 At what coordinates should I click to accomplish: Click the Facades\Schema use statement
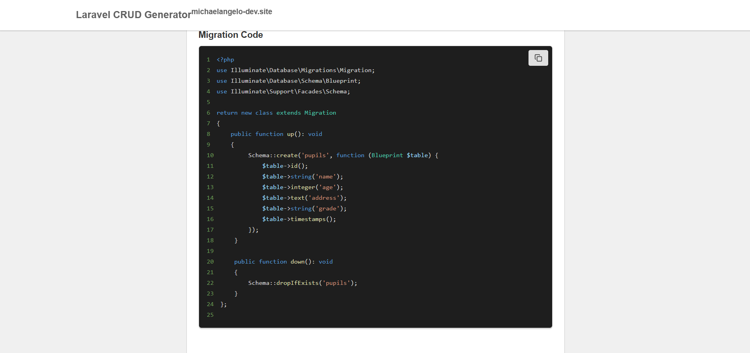283,91
